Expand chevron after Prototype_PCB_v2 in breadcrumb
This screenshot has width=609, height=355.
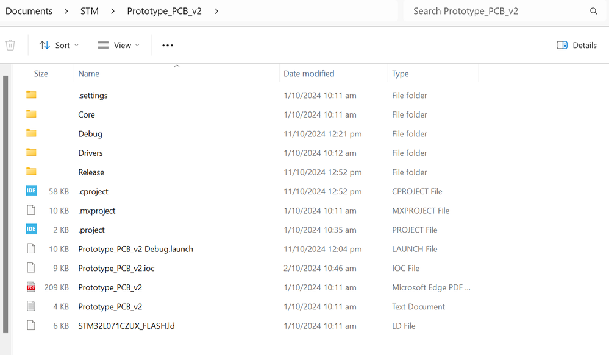(216, 11)
